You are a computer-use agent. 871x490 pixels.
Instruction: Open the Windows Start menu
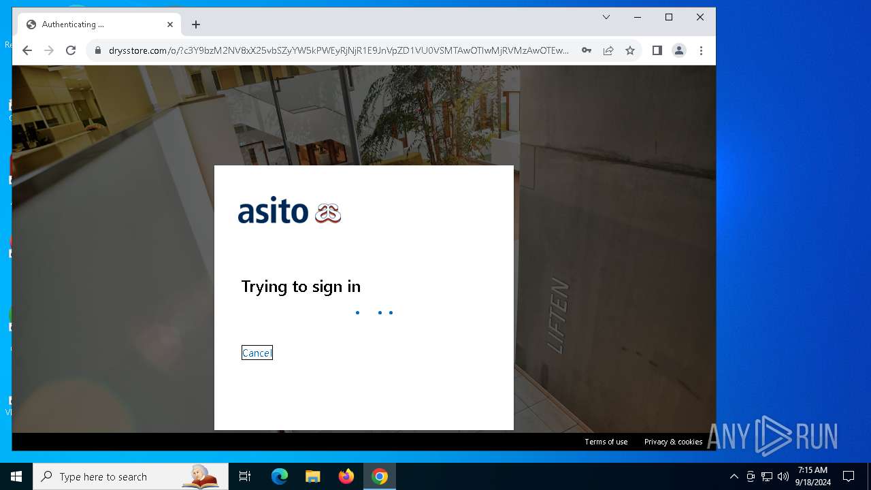click(16, 476)
